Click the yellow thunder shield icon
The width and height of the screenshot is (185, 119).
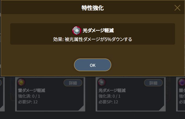[21, 82]
